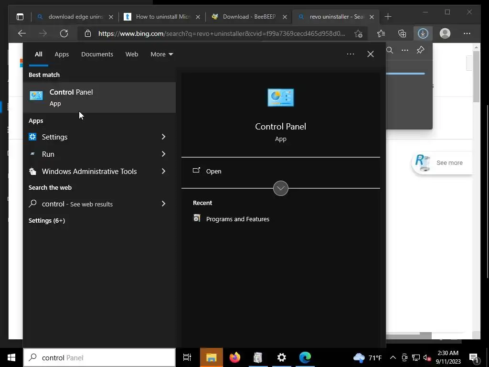This screenshot has height=367, width=489.
Task: Add this page to favorites star
Action: click(x=358, y=33)
